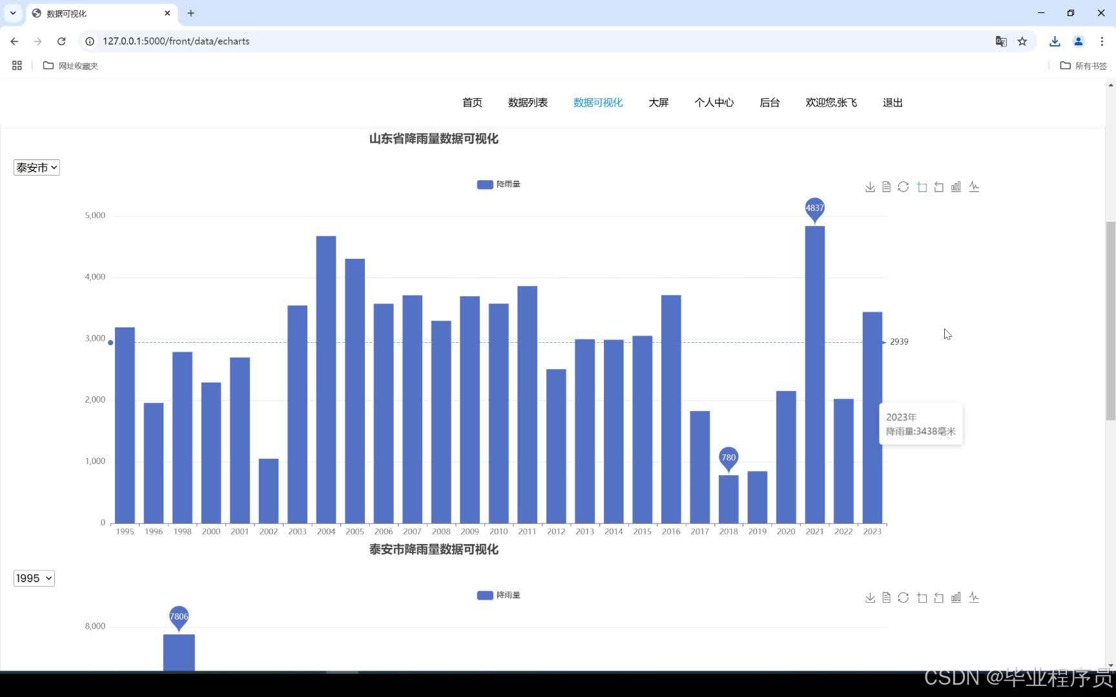
Task: Click the 4837 max marker pin
Action: coord(815,209)
